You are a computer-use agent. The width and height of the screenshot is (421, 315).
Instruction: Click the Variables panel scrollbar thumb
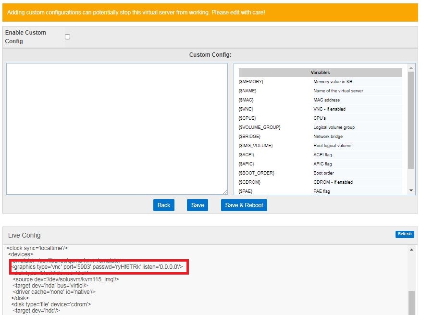(411, 120)
